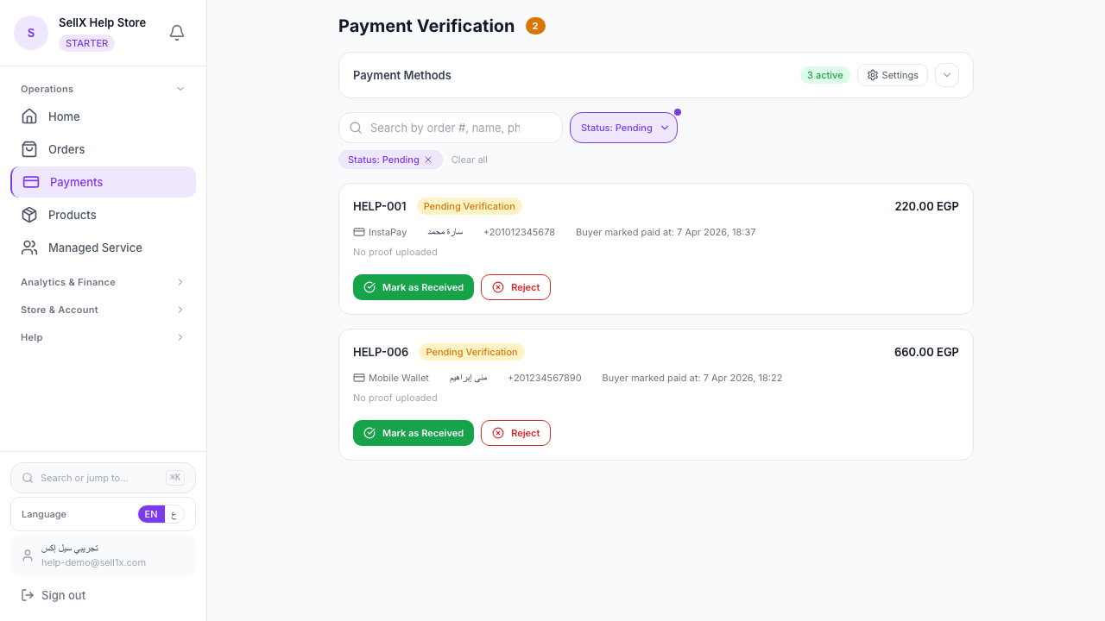Select the Orders receipt icon
The image size is (1105, 621).
tap(30, 149)
